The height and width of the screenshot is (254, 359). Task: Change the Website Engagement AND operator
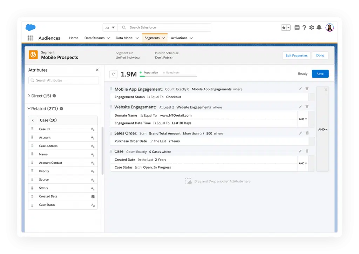tap(303, 119)
